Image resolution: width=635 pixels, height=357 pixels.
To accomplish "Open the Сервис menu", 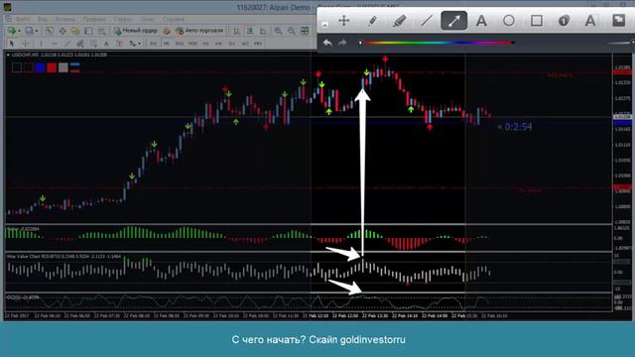I will (x=123, y=19).
